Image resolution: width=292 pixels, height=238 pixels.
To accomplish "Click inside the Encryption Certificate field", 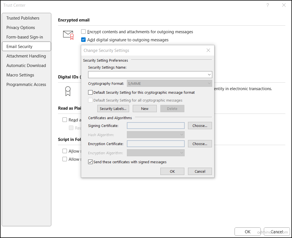I will pos(156,143).
